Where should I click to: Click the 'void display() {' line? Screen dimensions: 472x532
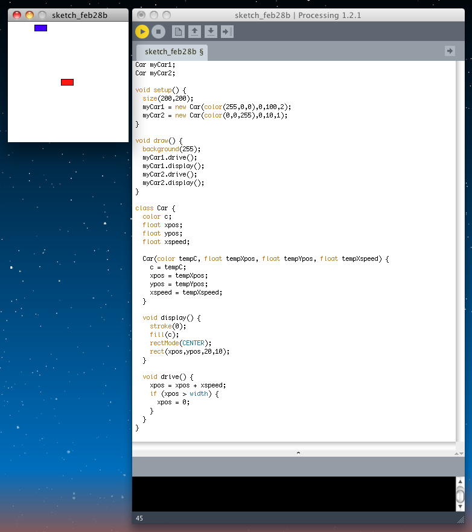coord(171,318)
